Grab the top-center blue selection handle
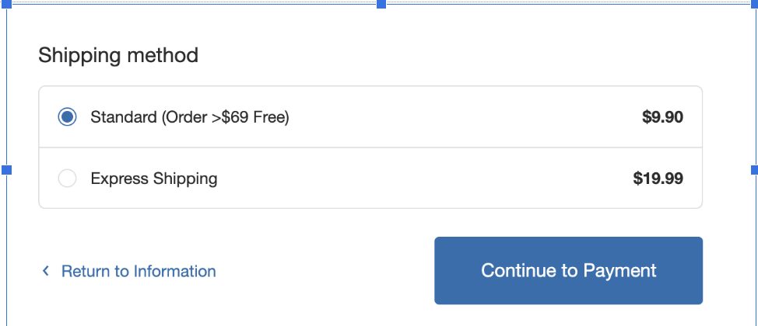The width and height of the screenshot is (758, 326). pos(381,4)
